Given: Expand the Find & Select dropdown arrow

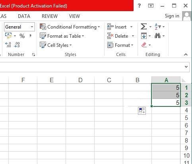Looking at the screenshot, I should point(164,36).
